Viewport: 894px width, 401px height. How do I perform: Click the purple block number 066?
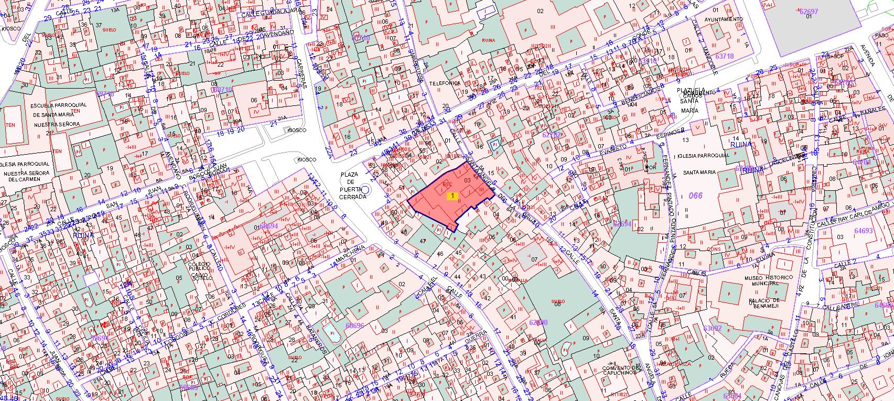click(695, 196)
